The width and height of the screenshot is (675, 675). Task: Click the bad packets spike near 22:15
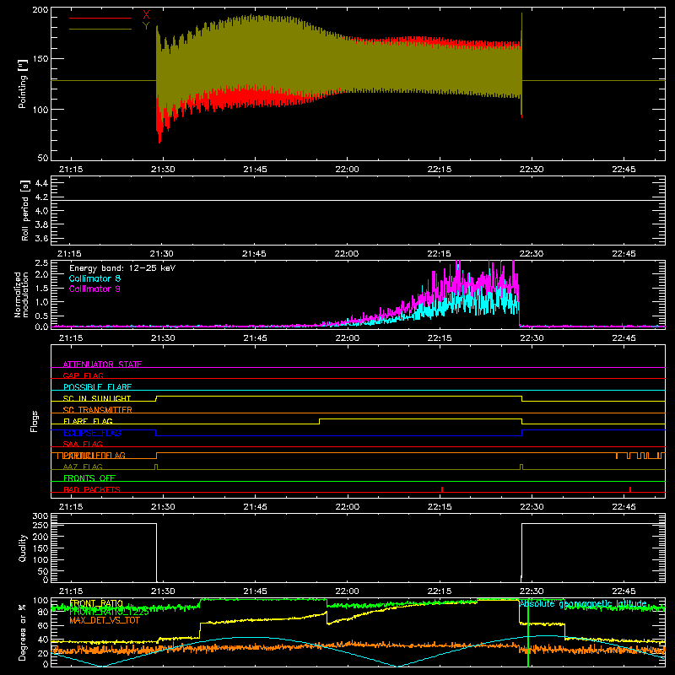442,489
